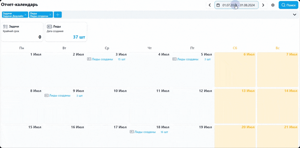The width and height of the screenshot is (300, 148).
Task: Click the 37 шт leads total
Action: click(79, 37)
